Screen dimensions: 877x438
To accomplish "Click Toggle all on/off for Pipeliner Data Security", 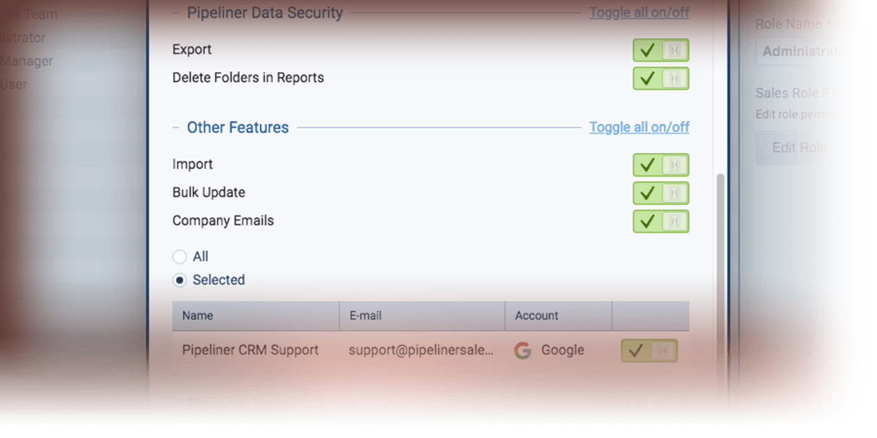I will [639, 12].
